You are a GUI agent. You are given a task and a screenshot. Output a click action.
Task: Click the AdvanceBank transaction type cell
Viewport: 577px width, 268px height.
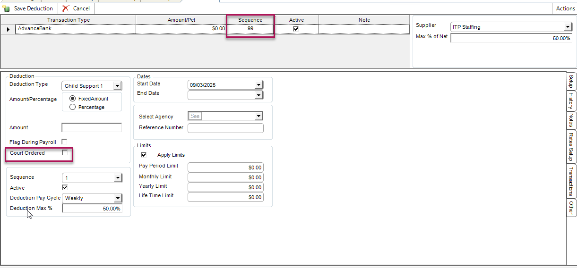tap(76, 29)
